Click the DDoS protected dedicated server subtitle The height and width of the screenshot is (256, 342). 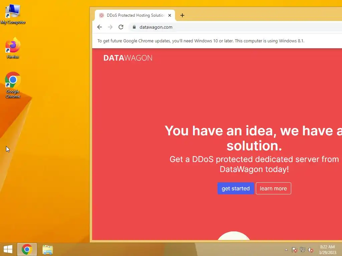click(254, 164)
